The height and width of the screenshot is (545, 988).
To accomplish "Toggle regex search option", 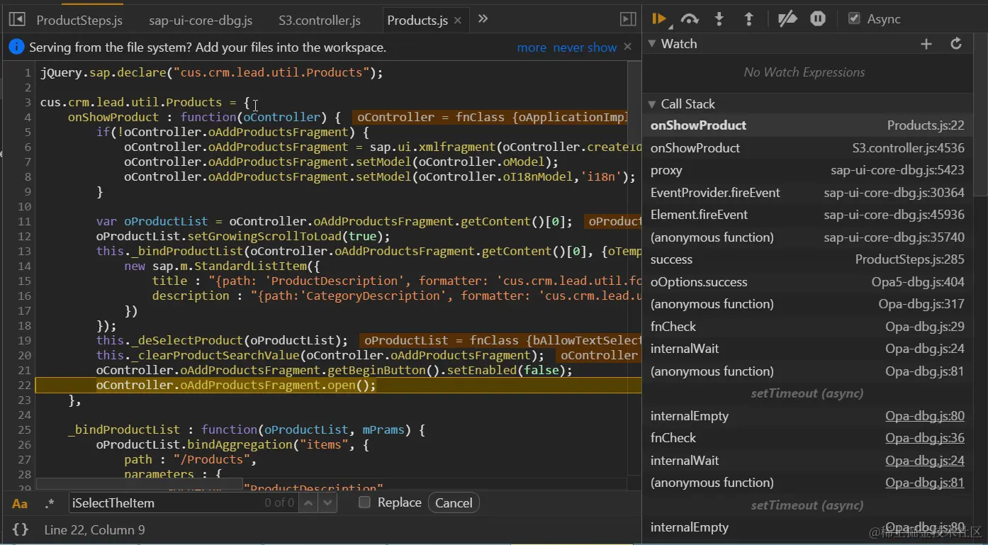I will click(x=50, y=503).
